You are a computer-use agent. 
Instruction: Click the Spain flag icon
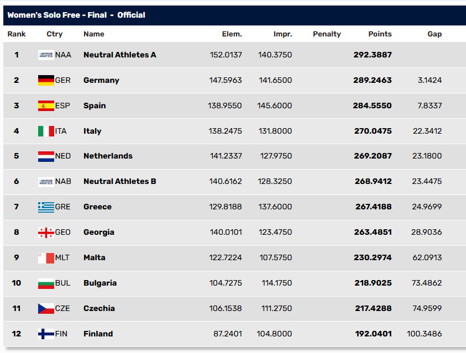(x=46, y=106)
